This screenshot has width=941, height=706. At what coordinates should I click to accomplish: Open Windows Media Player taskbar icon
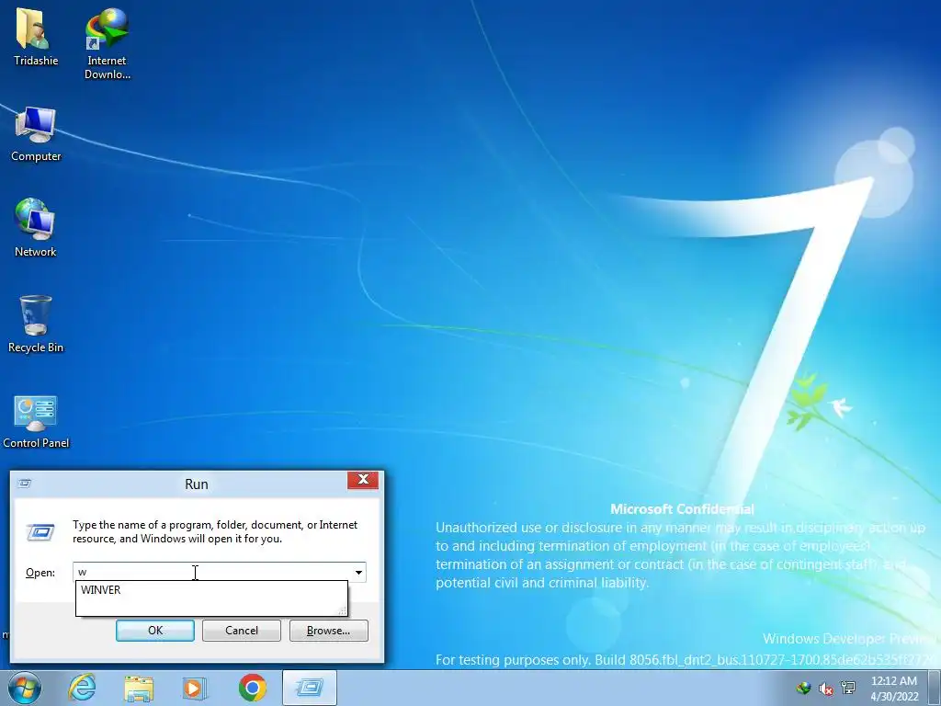195,688
